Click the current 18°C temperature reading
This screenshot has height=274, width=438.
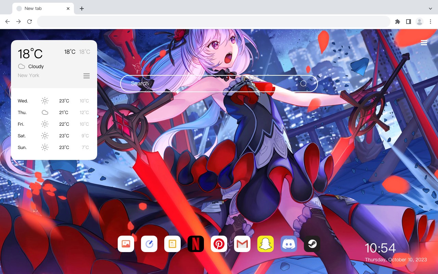click(x=30, y=54)
